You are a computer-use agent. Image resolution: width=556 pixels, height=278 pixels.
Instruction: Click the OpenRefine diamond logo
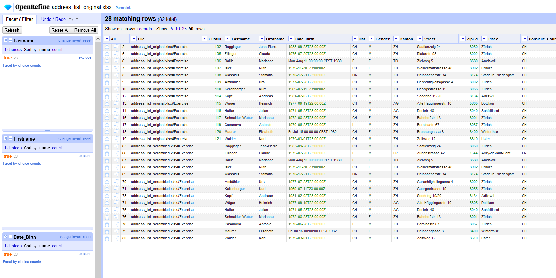pyautogui.click(x=8, y=7)
